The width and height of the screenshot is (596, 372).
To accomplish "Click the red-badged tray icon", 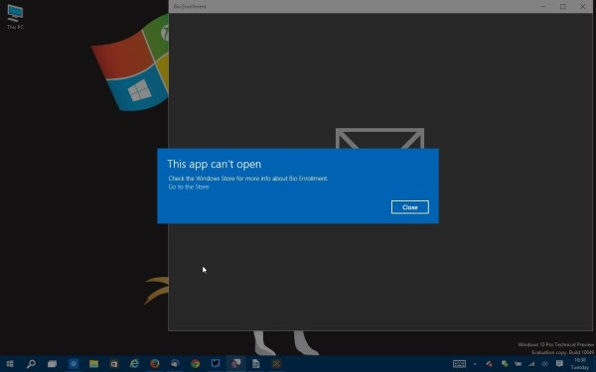I will [489, 364].
